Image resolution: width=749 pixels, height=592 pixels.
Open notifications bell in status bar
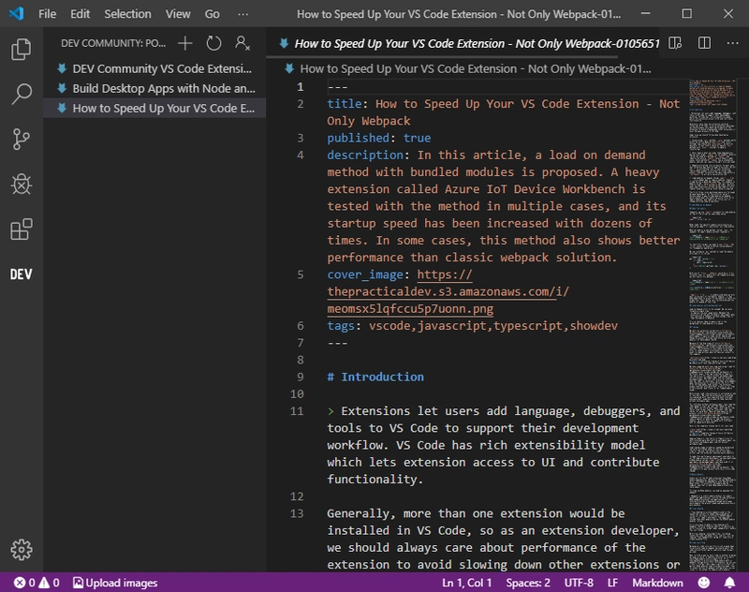729,583
